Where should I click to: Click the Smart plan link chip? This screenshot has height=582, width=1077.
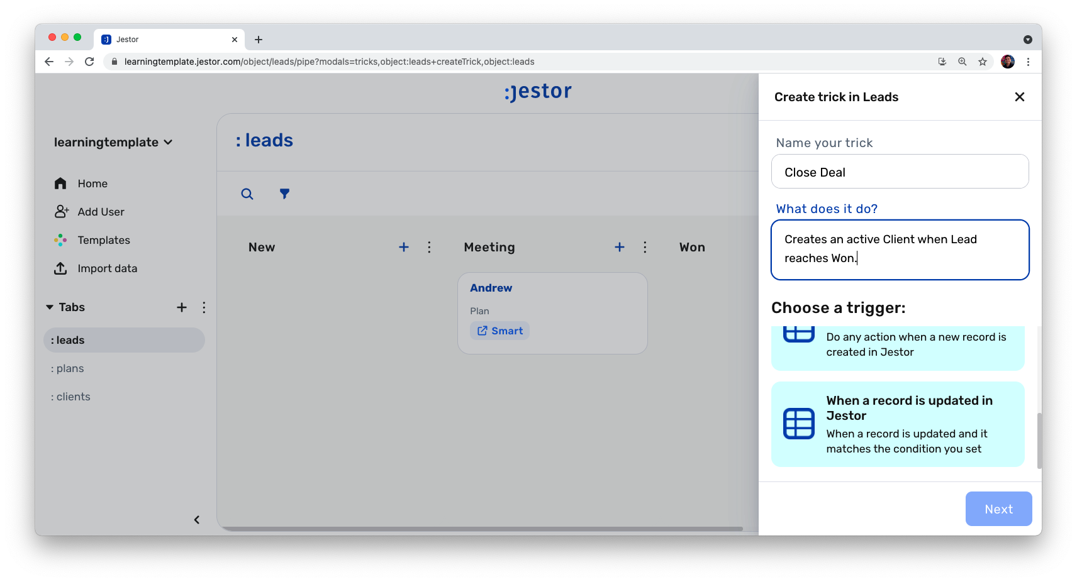pyautogui.click(x=499, y=331)
